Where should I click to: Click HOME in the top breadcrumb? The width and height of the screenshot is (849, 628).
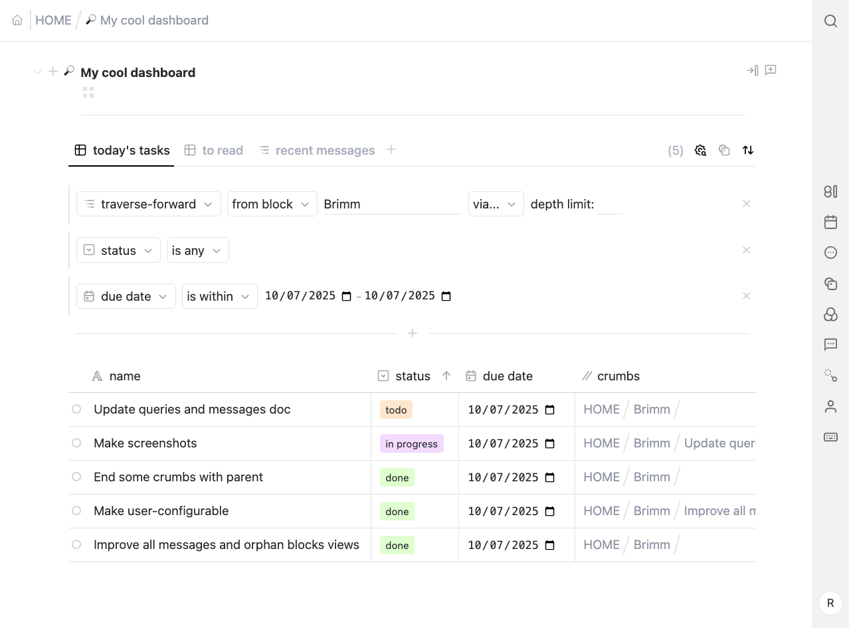pos(53,21)
